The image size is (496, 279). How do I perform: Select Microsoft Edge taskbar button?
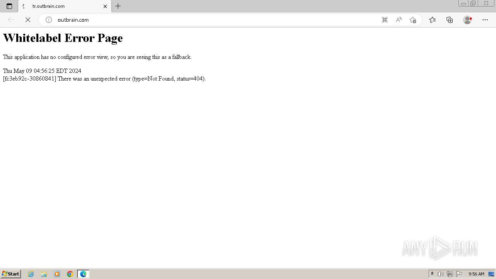tap(83, 274)
